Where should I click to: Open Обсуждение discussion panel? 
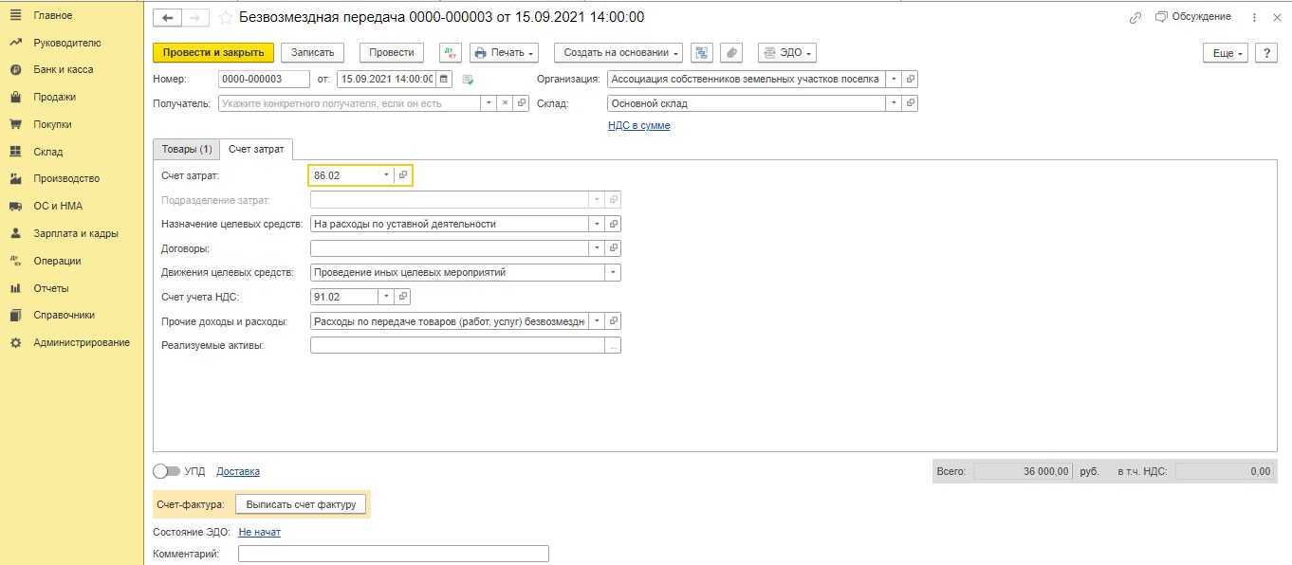[x=1193, y=17]
